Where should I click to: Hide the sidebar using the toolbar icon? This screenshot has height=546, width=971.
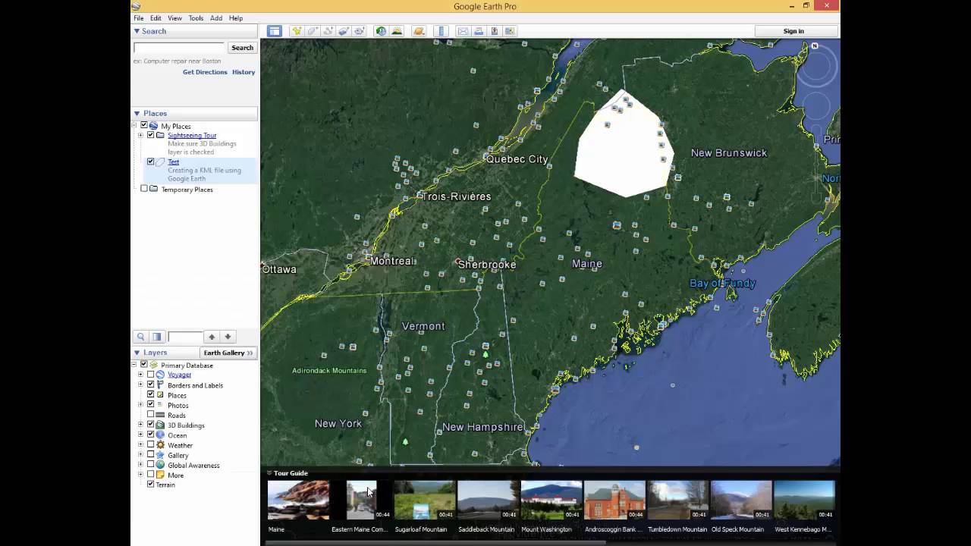point(275,31)
